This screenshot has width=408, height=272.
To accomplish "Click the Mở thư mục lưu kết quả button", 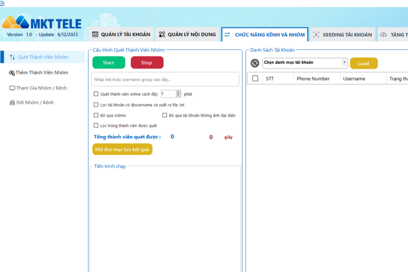I will pyautogui.click(x=122, y=150).
